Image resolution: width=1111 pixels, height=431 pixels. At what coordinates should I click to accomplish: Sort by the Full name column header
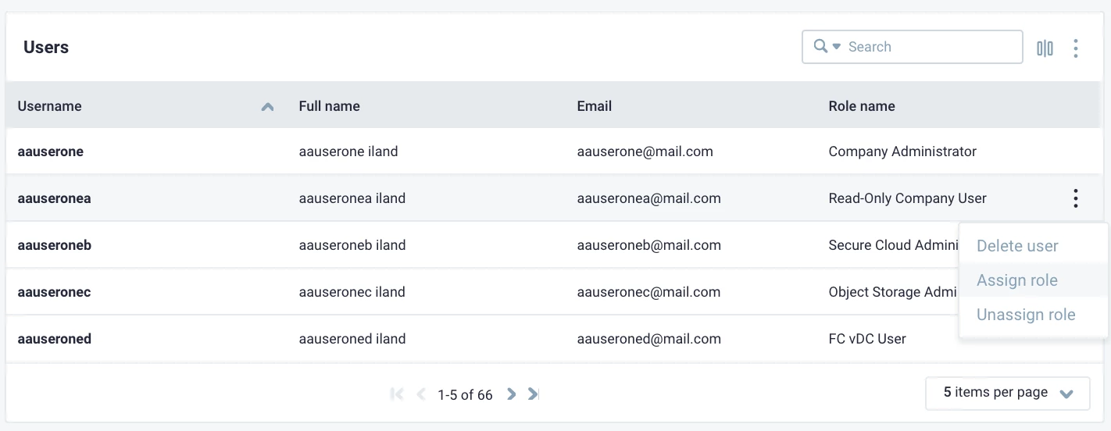click(329, 106)
